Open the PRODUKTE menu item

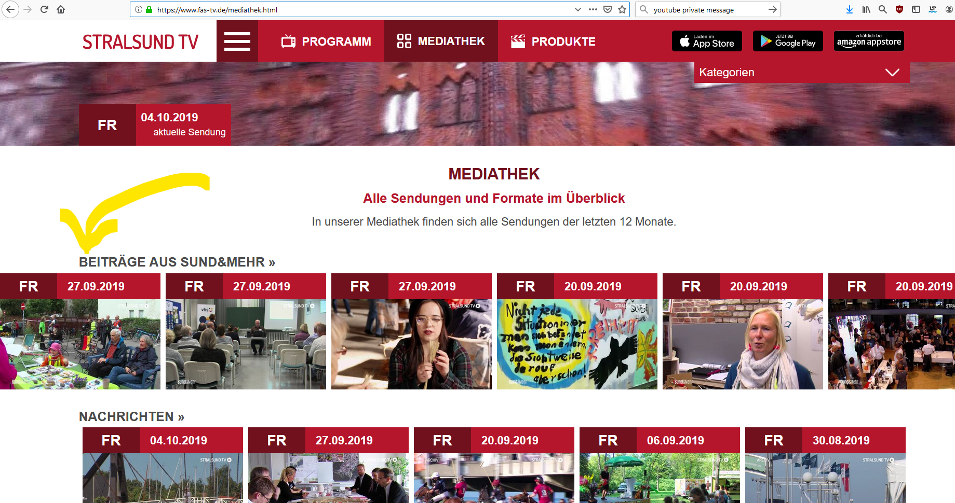click(x=553, y=41)
